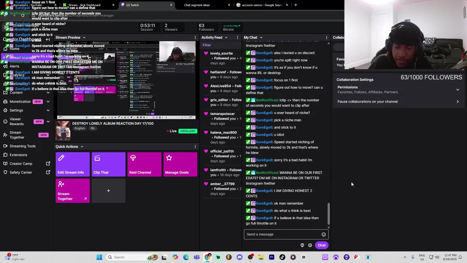Click the EXCELLENT stream health badge
Viewport: 467px width, 263px height.
click(188, 131)
